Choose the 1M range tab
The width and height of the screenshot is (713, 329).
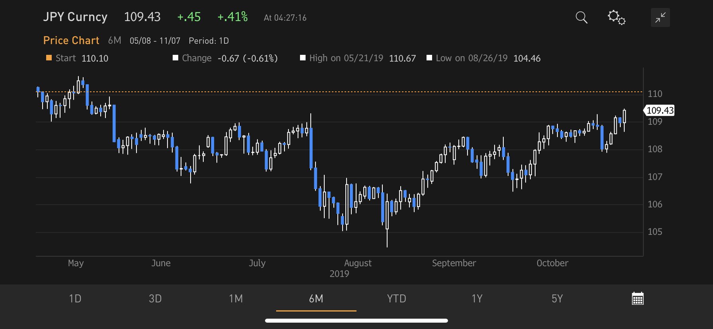click(x=236, y=298)
